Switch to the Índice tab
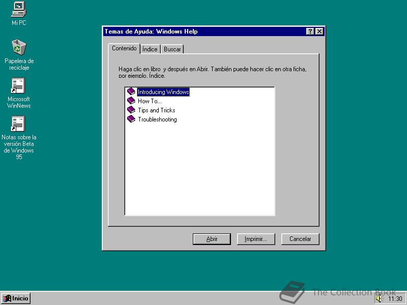This screenshot has width=407, height=305. tap(150, 49)
